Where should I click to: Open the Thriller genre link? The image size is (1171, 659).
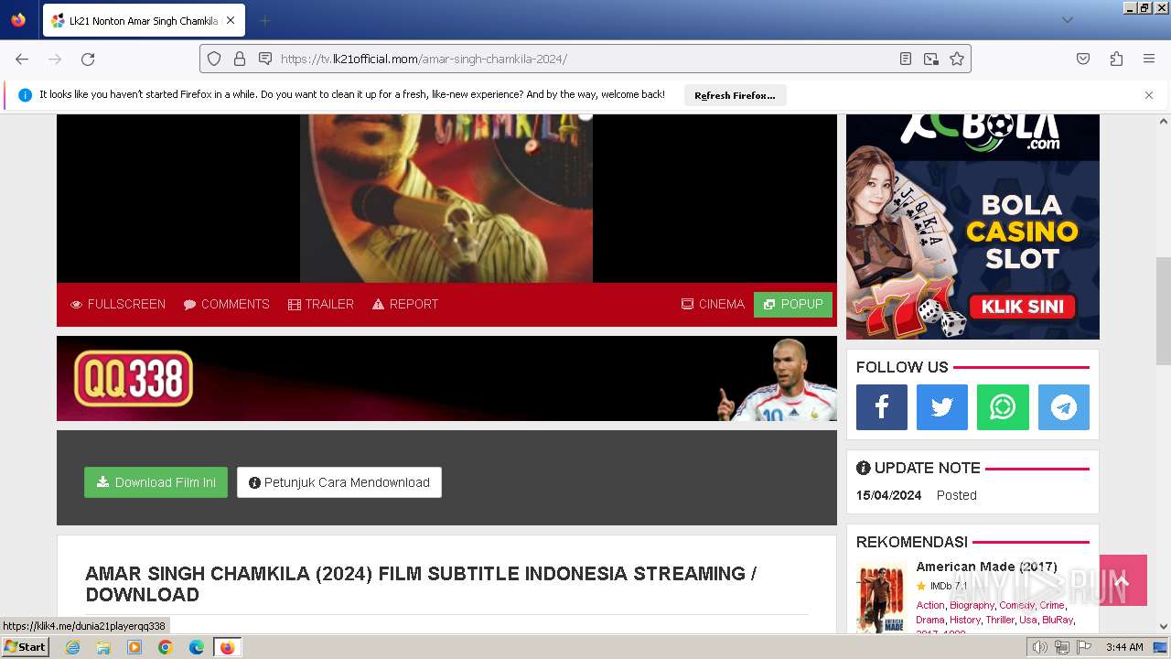tap(1000, 620)
